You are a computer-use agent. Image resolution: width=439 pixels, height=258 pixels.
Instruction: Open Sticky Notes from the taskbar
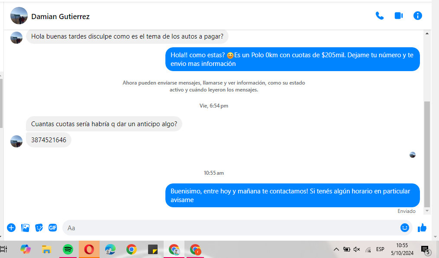153,249
